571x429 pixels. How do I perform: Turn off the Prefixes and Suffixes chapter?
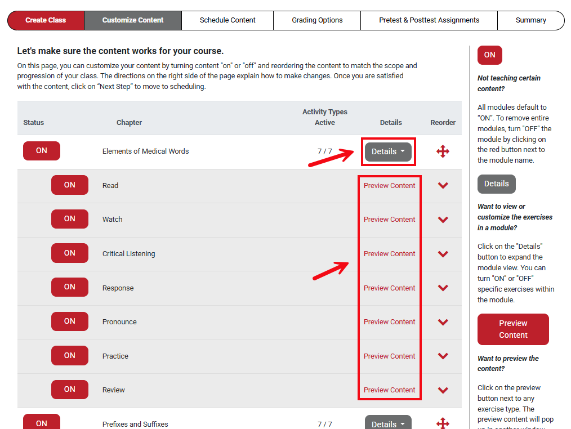click(x=41, y=422)
